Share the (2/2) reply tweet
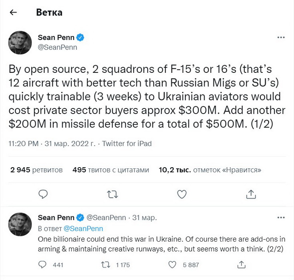The height and width of the screenshot is (280, 294). point(242,264)
